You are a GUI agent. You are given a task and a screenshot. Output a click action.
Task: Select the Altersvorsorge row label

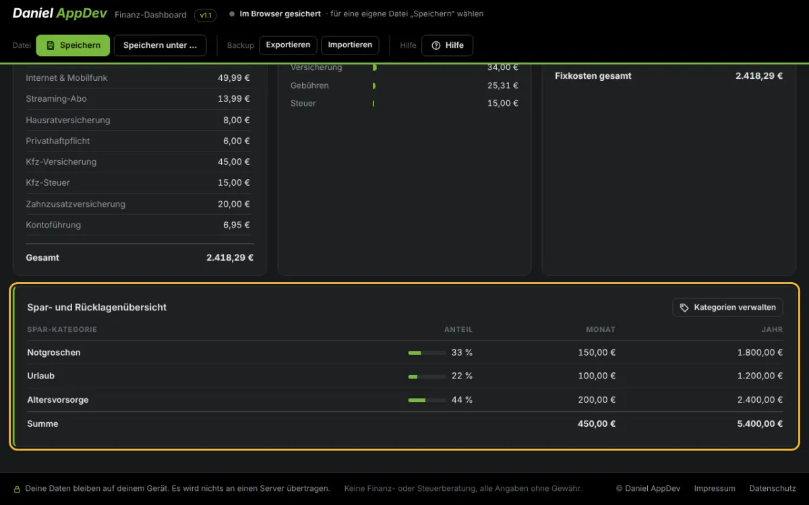[x=58, y=400]
